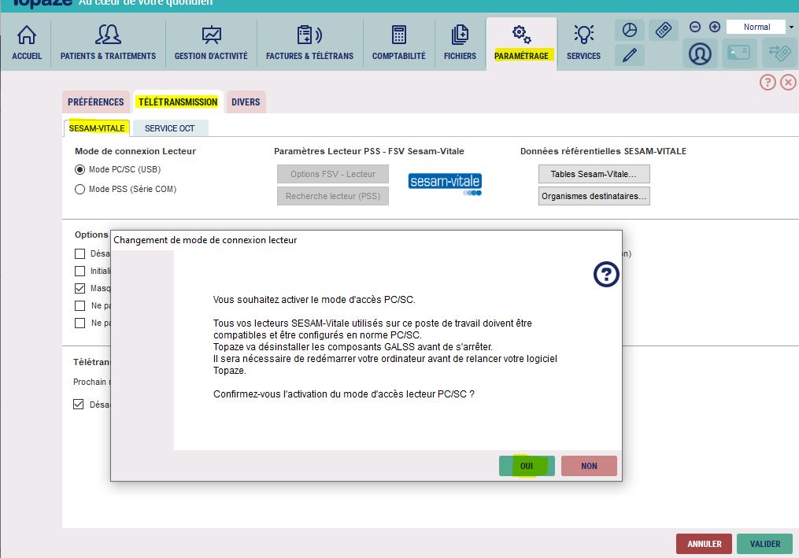Open Gestion d'activité section
799x558 pixels.
(211, 42)
